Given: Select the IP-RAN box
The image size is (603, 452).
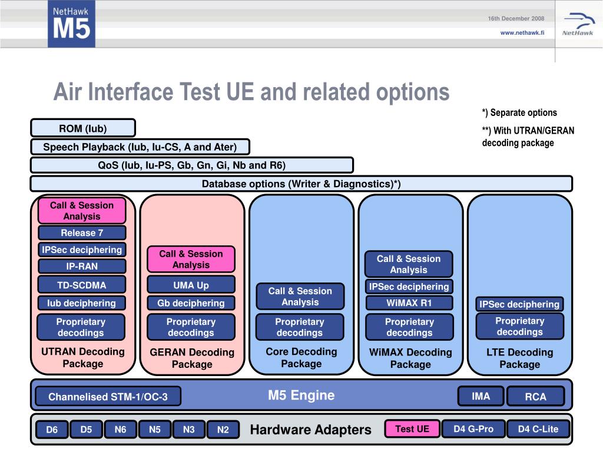Looking at the screenshot, I should click(x=81, y=267).
